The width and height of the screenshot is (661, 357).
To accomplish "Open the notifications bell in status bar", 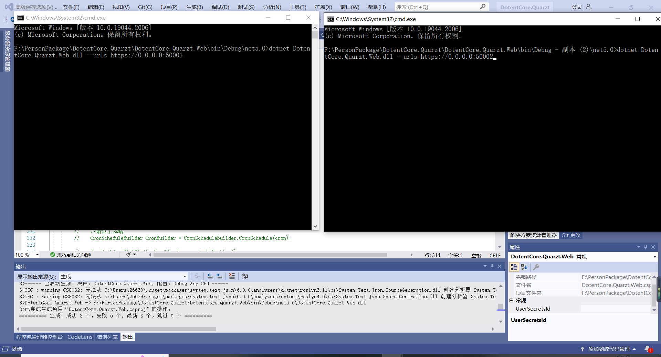I will tap(648, 349).
